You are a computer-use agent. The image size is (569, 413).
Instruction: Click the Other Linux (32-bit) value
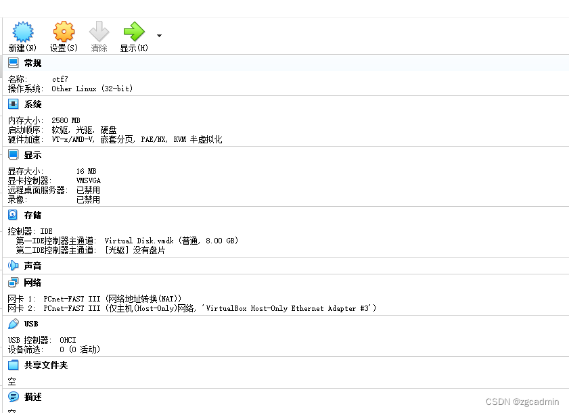[x=92, y=89]
